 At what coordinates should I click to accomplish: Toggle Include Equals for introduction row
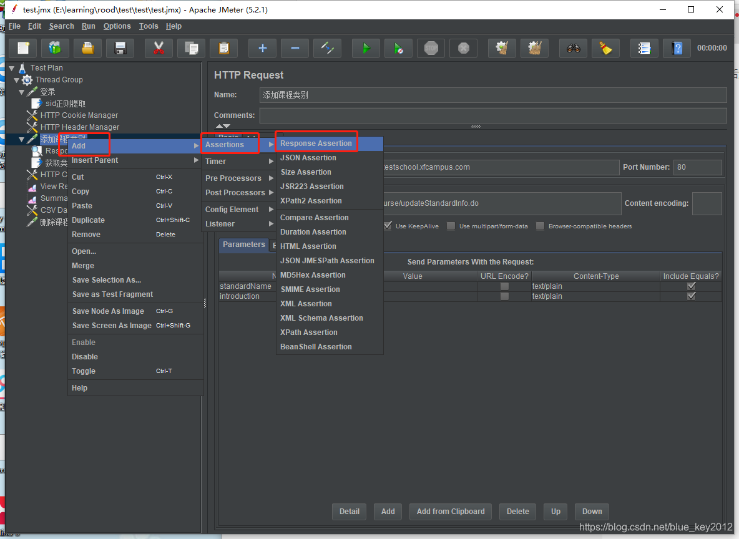(692, 296)
